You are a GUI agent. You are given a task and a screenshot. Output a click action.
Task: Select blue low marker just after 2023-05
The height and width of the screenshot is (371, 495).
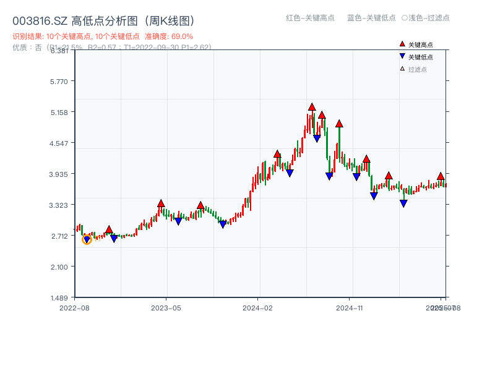178,221
